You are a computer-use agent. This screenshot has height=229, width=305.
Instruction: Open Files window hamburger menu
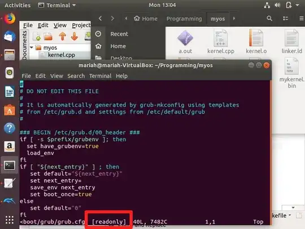point(301,19)
